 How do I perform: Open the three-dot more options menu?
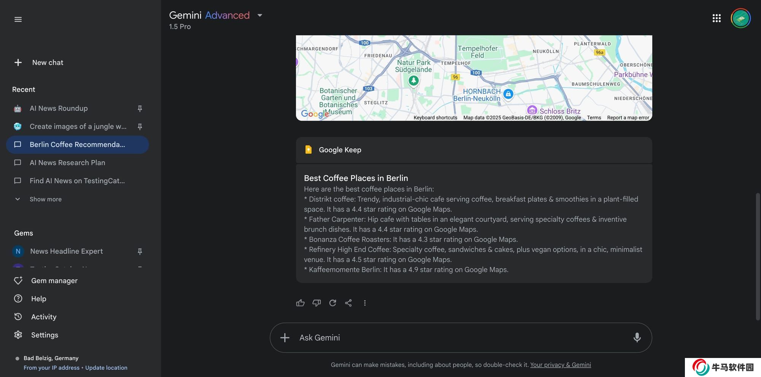tap(365, 303)
